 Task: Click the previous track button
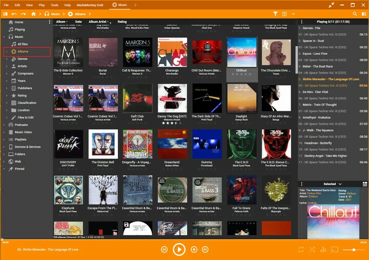coord(165,249)
